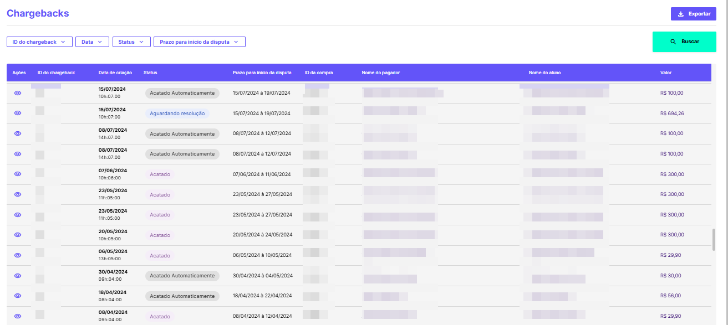The width and height of the screenshot is (728, 325).
Task: Click the Aguardando resolução status badge
Action: tap(177, 114)
